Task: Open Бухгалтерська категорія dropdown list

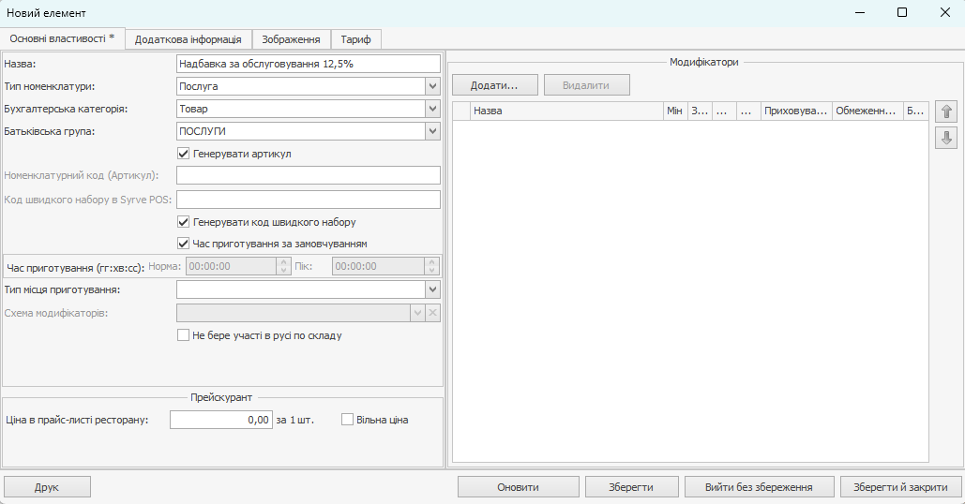Action: pyautogui.click(x=432, y=109)
